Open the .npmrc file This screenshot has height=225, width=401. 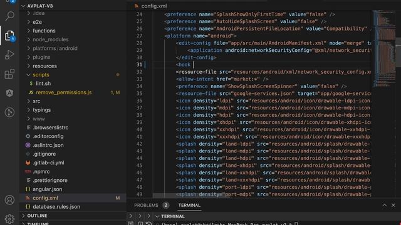pyautogui.click(x=41, y=172)
